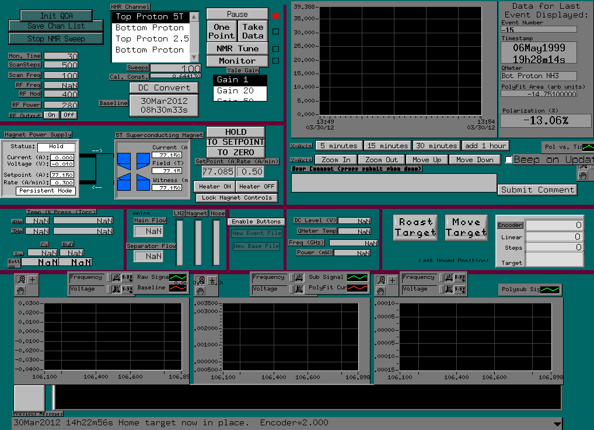Enable Beep on Update checkbox
Image resolution: width=594 pixels, height=430 pixels.
(509, 160)
